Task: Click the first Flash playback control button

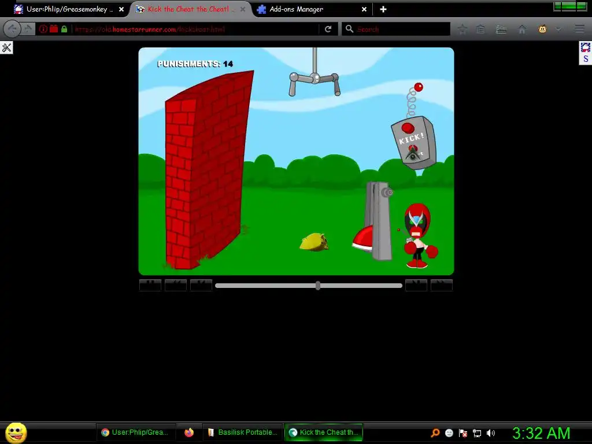Action: 150,285
